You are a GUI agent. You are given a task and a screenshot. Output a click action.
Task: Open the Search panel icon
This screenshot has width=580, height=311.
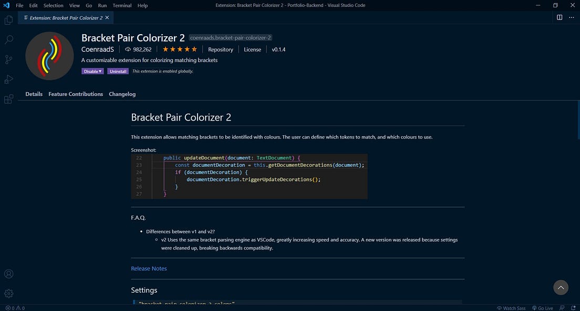8,39
